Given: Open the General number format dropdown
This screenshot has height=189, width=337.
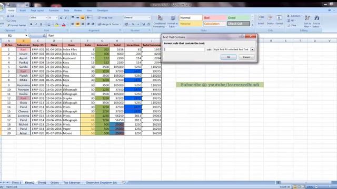Looking at the screenshot, I should (150, 17).
